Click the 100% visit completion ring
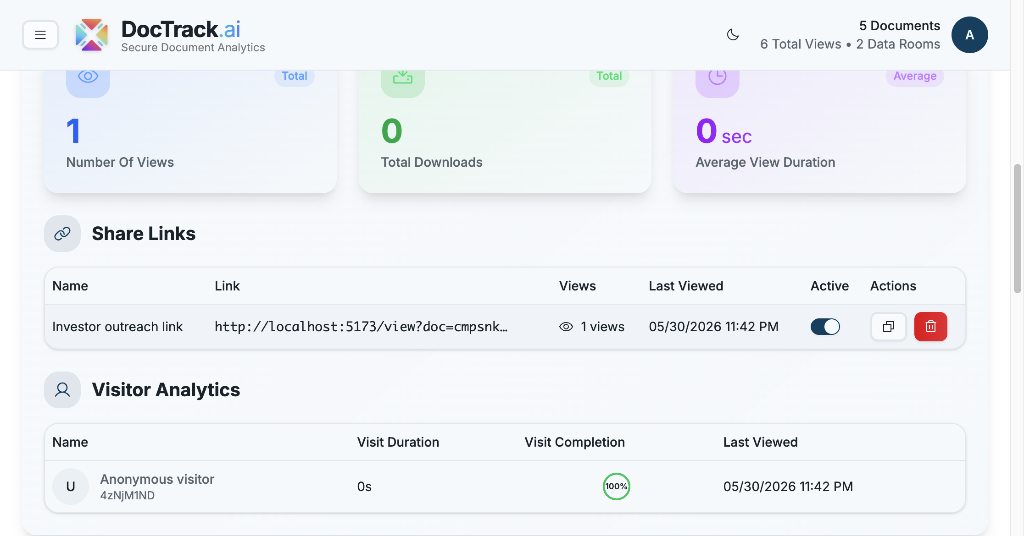 tap(616, 487)
